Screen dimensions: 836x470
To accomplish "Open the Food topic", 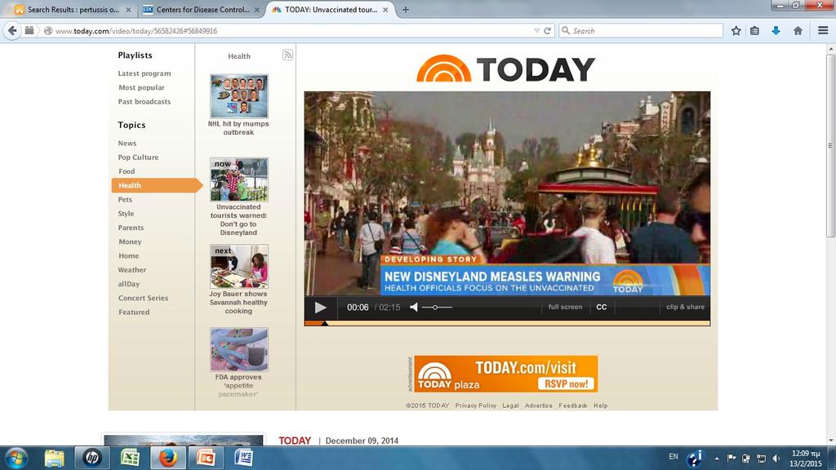I will (x=127, y=171).
